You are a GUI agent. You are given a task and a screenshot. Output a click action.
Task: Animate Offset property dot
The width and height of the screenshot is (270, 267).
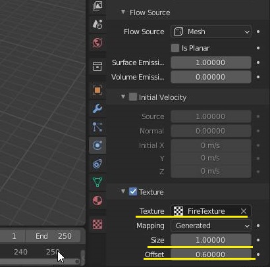point(258,255)
